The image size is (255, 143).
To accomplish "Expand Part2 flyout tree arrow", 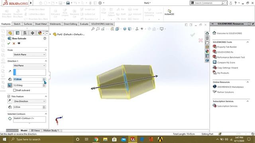I will click(50, 34).
